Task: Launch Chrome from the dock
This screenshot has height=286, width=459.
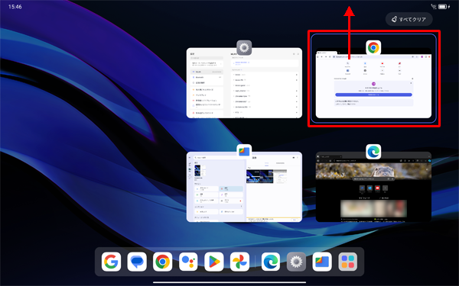Action: pos(162,262)
